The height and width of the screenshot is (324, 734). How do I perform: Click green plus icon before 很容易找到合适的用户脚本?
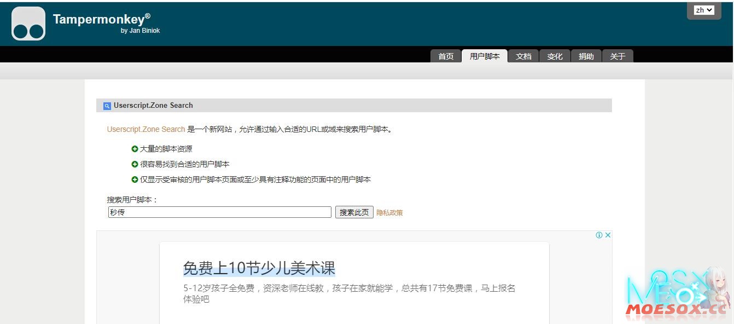(135, 164)
